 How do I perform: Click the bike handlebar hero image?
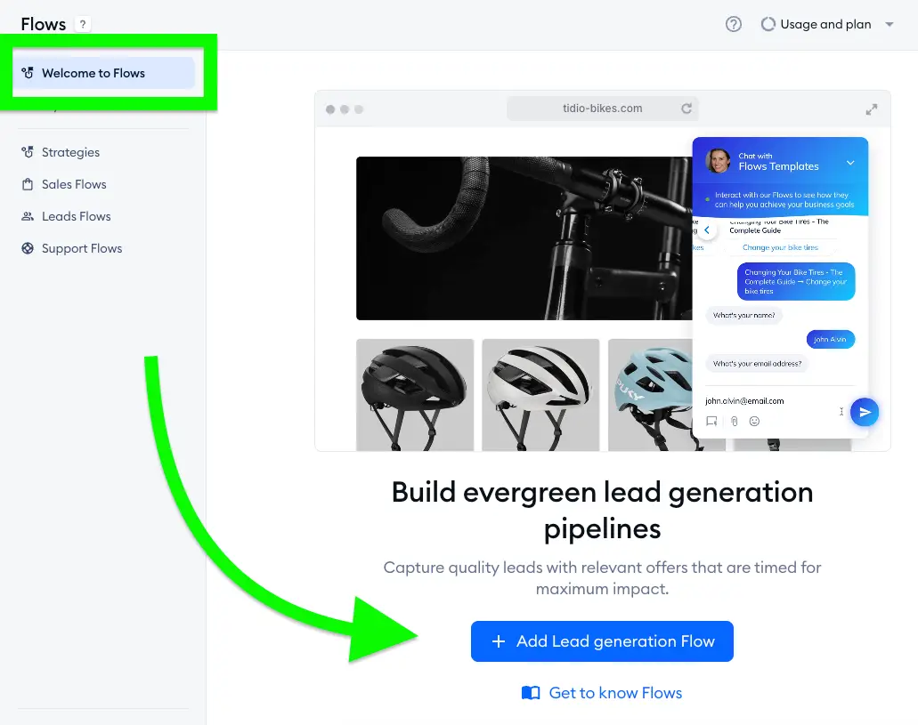[x=524, y=238]
